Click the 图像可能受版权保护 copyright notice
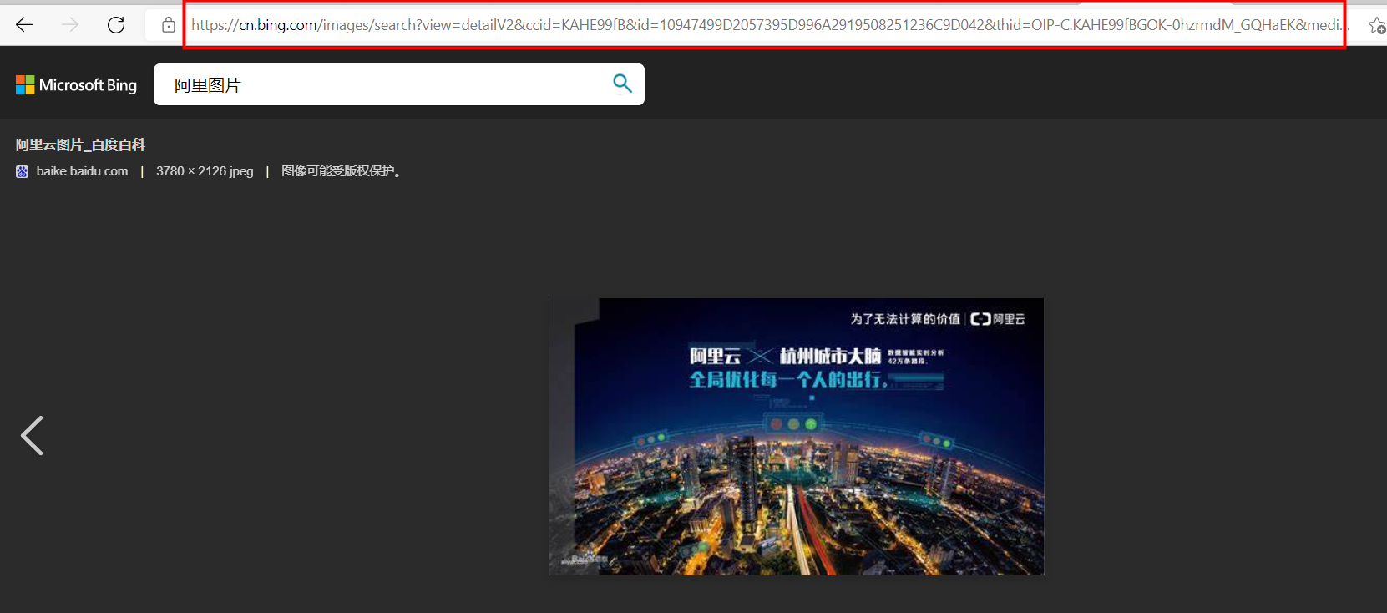The image size is (1387, 613). tap(342, 171)
